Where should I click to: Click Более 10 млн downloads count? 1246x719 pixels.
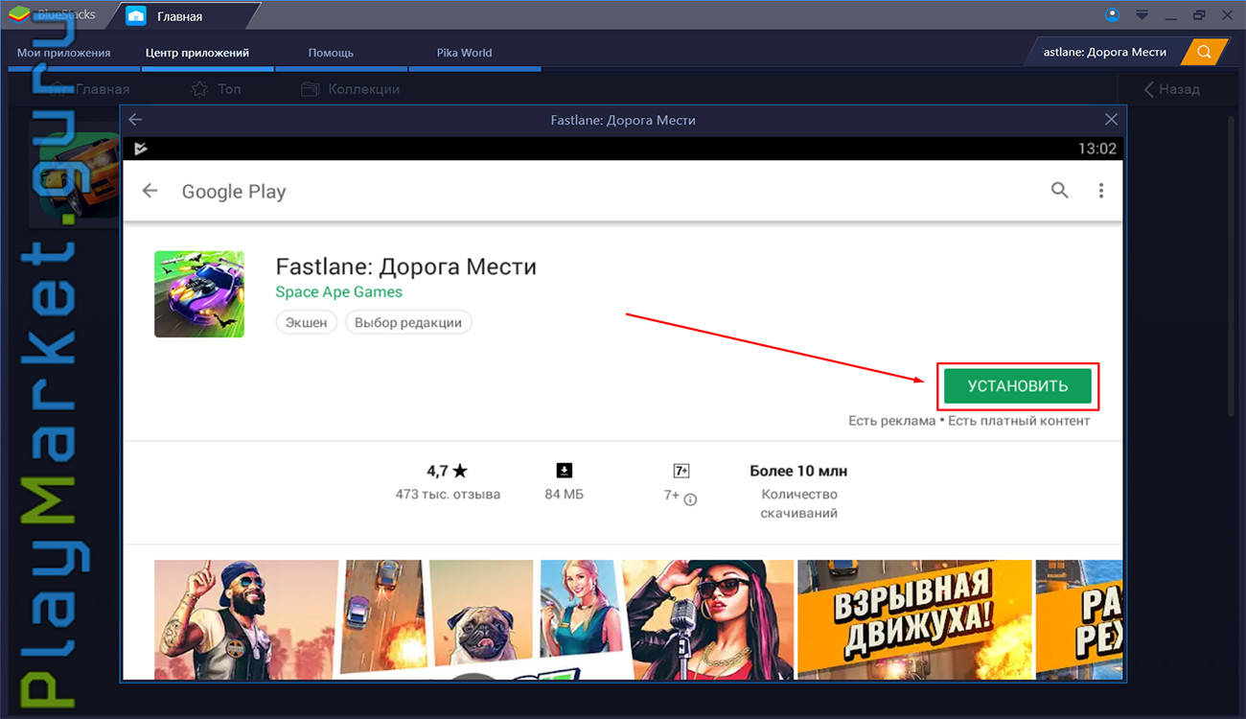click(798, 471)
